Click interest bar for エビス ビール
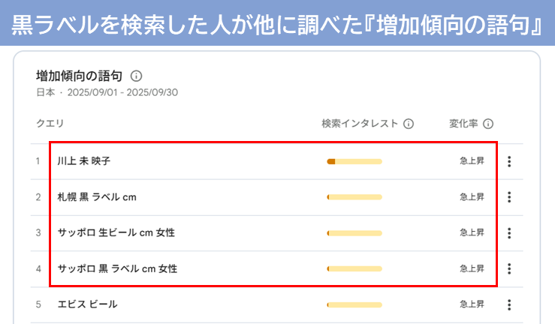 [354, 304]
